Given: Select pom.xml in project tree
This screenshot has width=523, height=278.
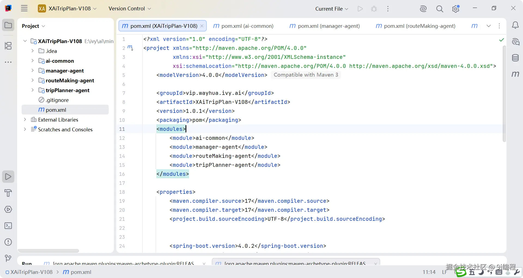Looking at the screenshot, I should 65,110.
